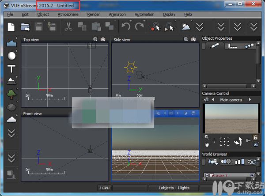Image resolution: width=265 pixels, height=196 pixels.
Task: Play macro with the play cursor icon
Action: [x=169, y=27]
